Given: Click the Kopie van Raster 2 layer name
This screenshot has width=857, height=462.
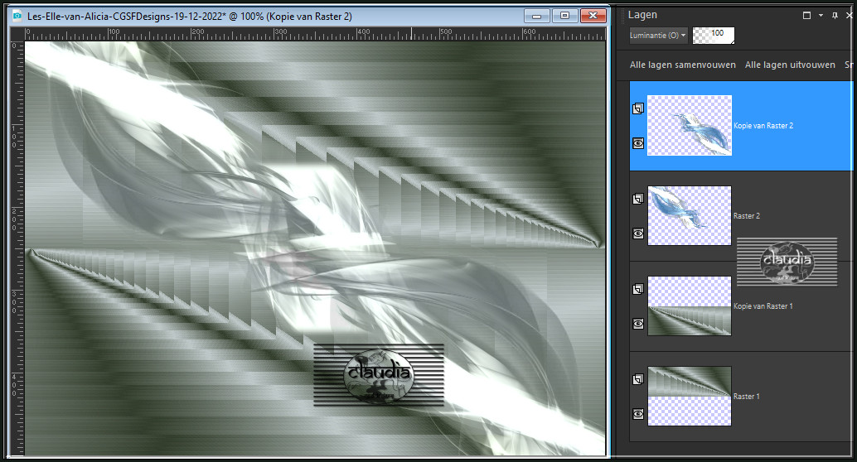Looking at the screenshot, I should point(763,126).
